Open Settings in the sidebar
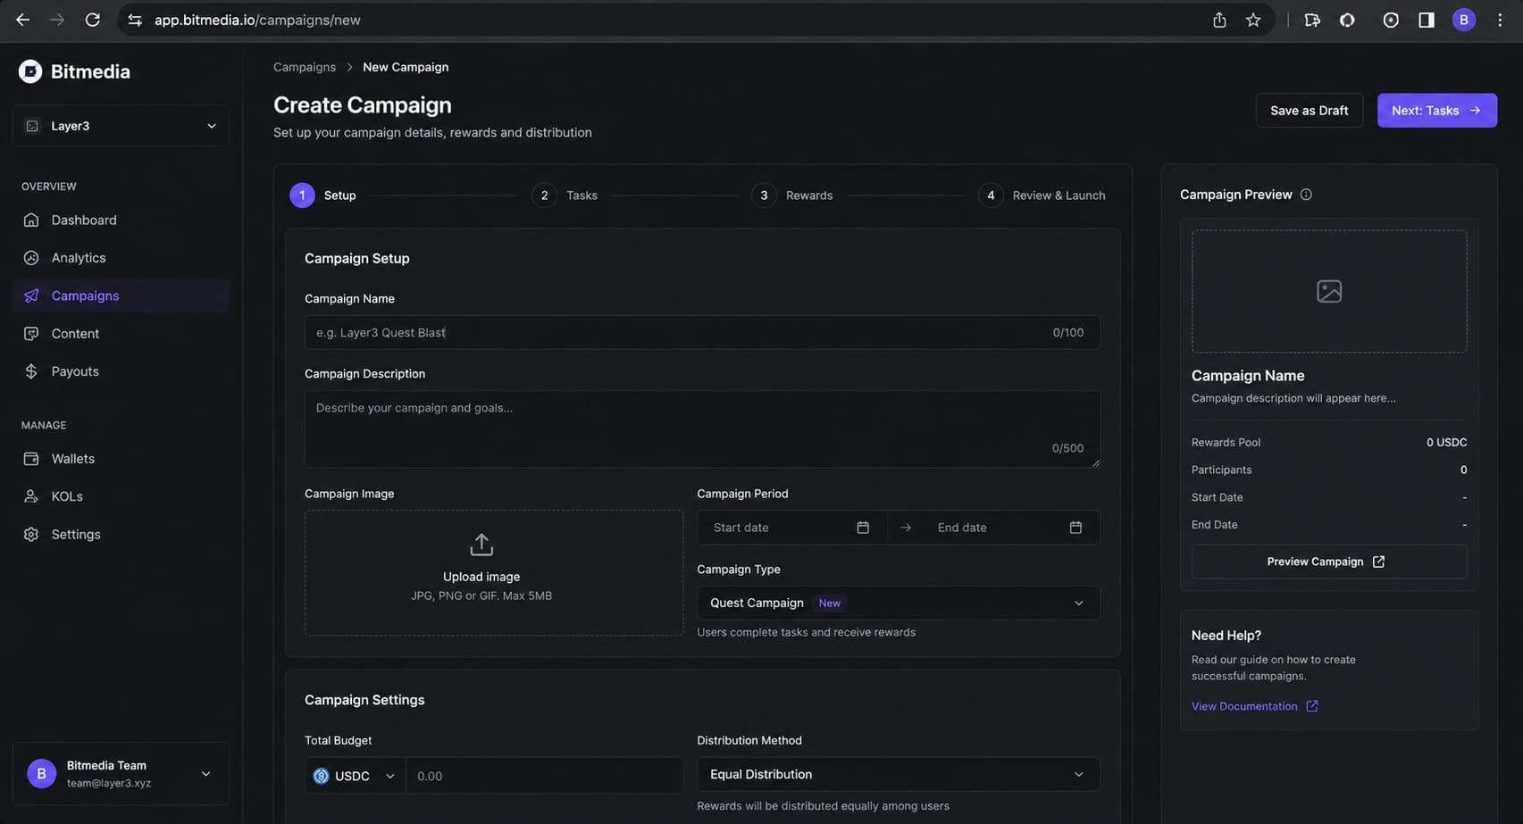Screen dimensions: 1523x824 [x=121, y=534]
